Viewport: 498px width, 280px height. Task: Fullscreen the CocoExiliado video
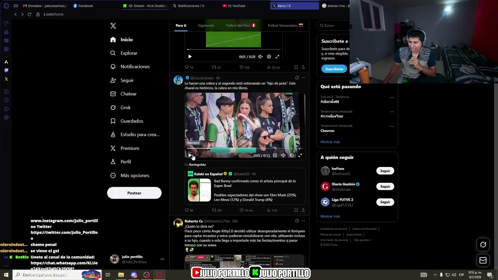click(300, 156)
